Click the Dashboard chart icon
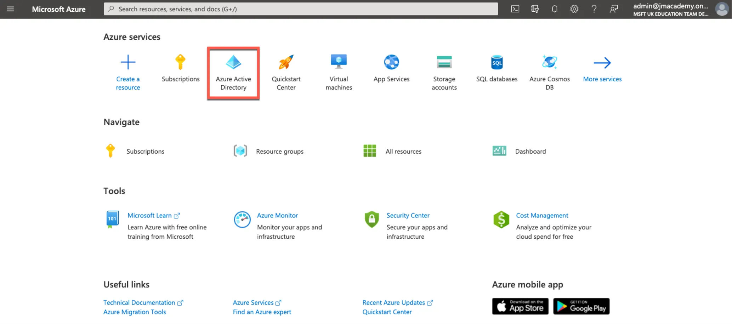The image size is (732, 324). pyautogui.click(x=499, y=151)
